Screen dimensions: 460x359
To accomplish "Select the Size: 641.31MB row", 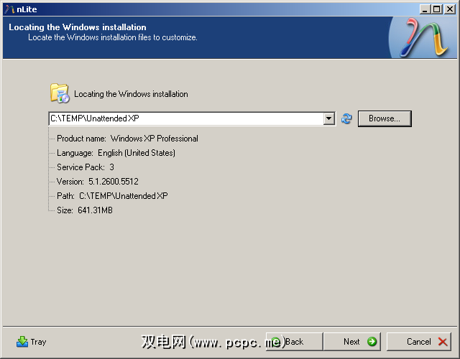I will tap(85, 210).
